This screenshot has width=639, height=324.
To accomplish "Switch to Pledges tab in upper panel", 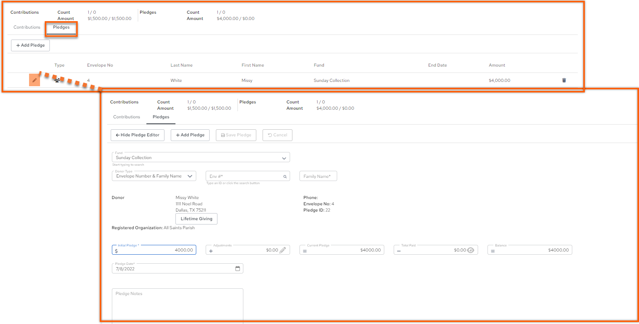I will click(61, 27).
